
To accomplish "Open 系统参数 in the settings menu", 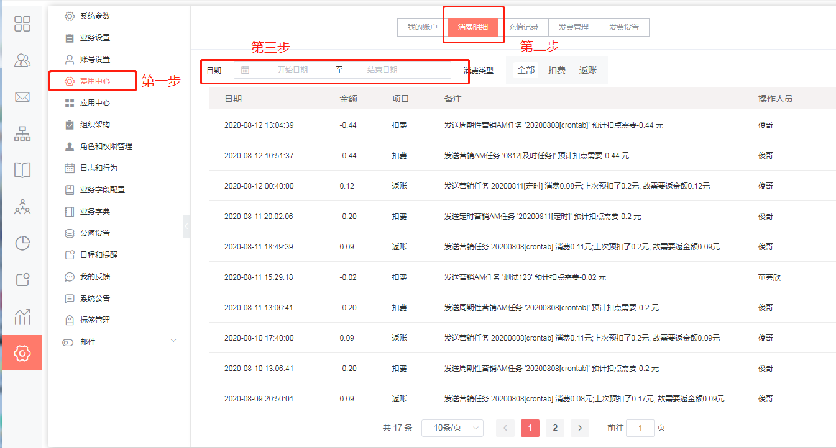I will pyautogui.click(x=95, y=16).
